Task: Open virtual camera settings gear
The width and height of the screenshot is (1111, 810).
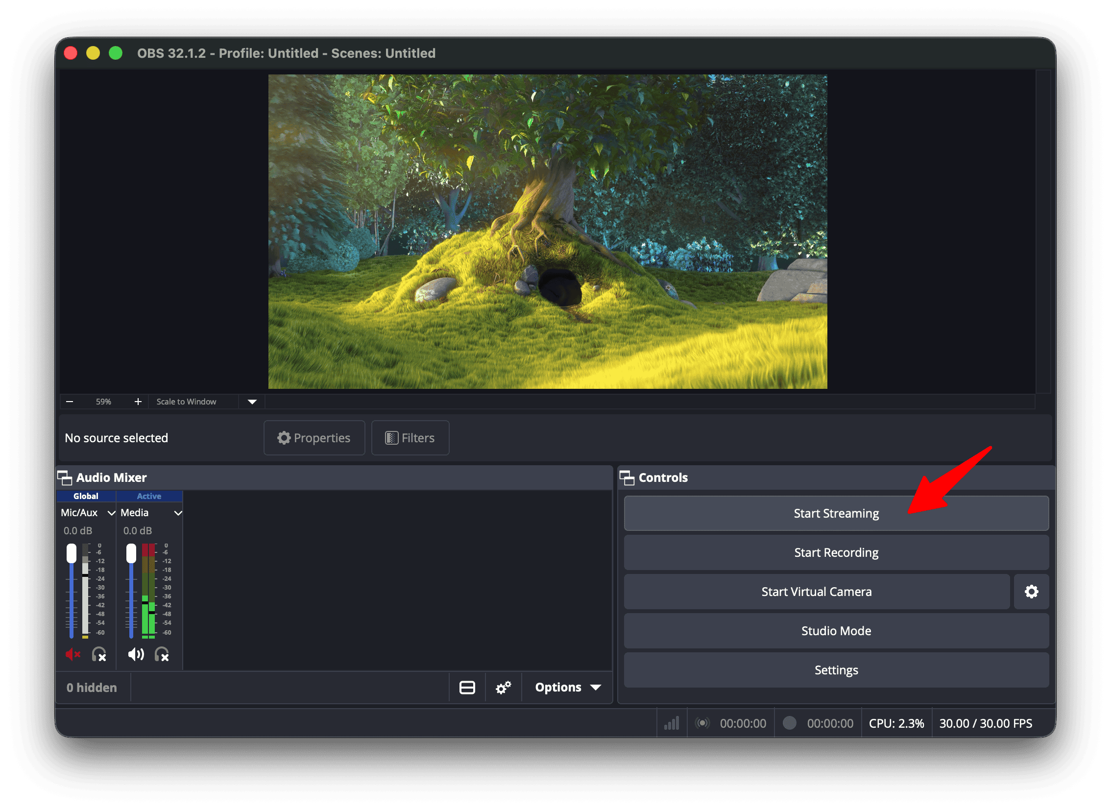Action: [1032, 592]
